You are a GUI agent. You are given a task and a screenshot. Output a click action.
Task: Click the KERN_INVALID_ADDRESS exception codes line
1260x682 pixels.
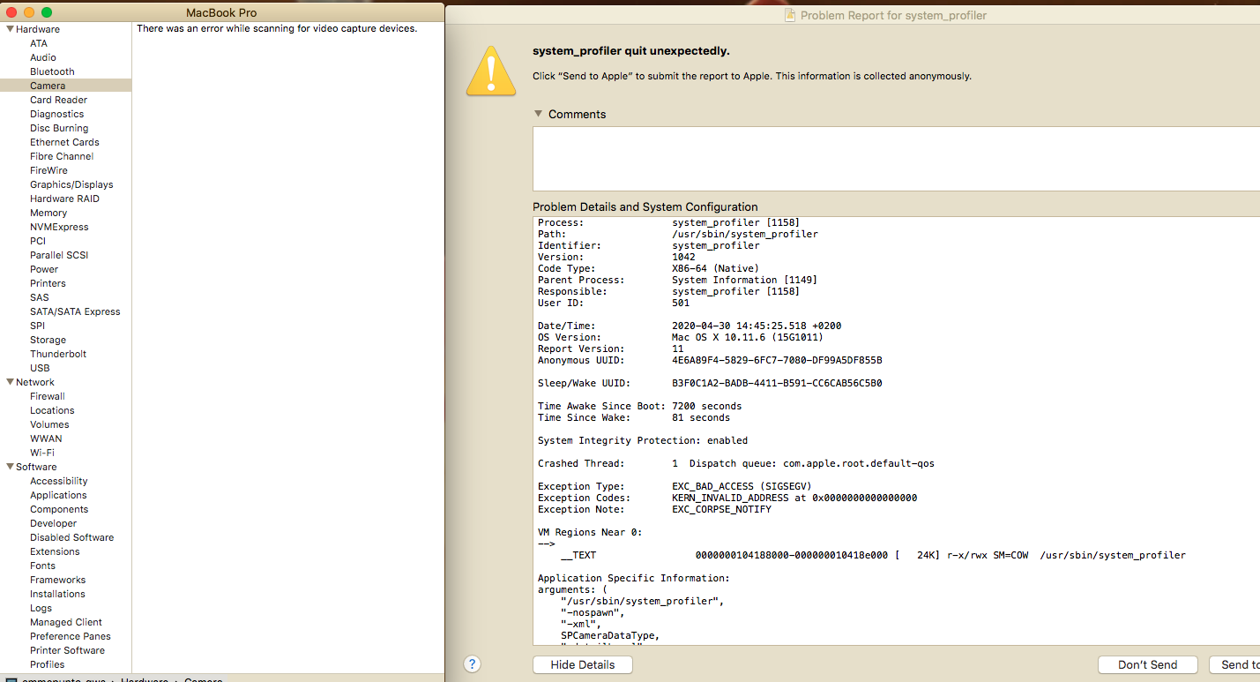pos(727,498)
